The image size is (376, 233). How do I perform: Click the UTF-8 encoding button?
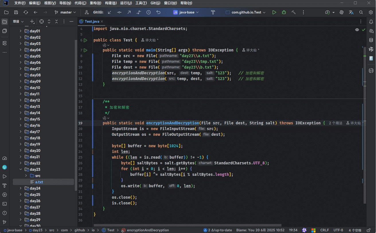338,230
